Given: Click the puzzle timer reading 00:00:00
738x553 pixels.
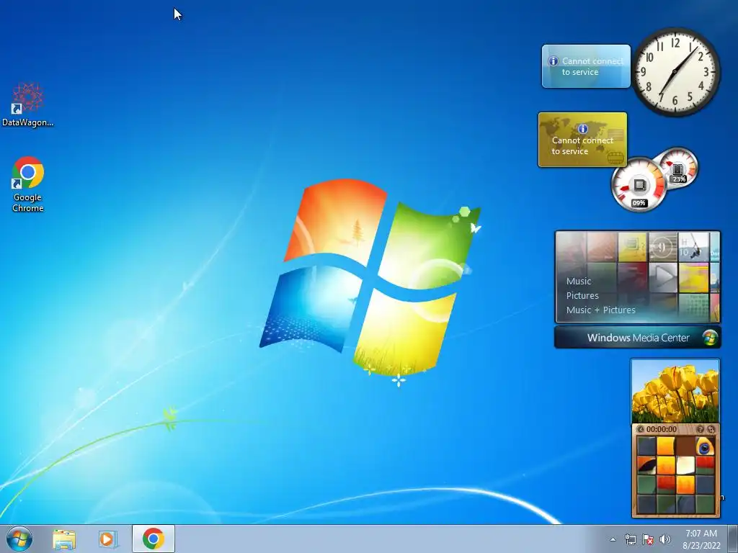Looking at the screenshot, I should 662,429.
